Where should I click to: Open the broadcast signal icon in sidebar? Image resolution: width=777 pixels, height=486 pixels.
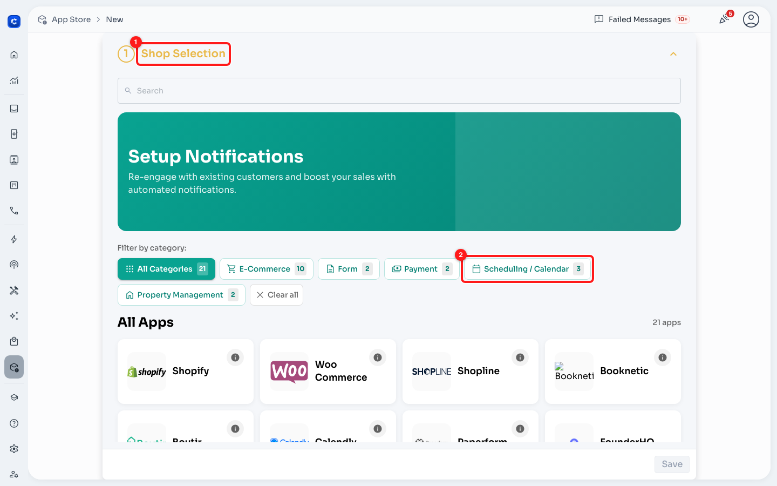(x=14, y=265)
